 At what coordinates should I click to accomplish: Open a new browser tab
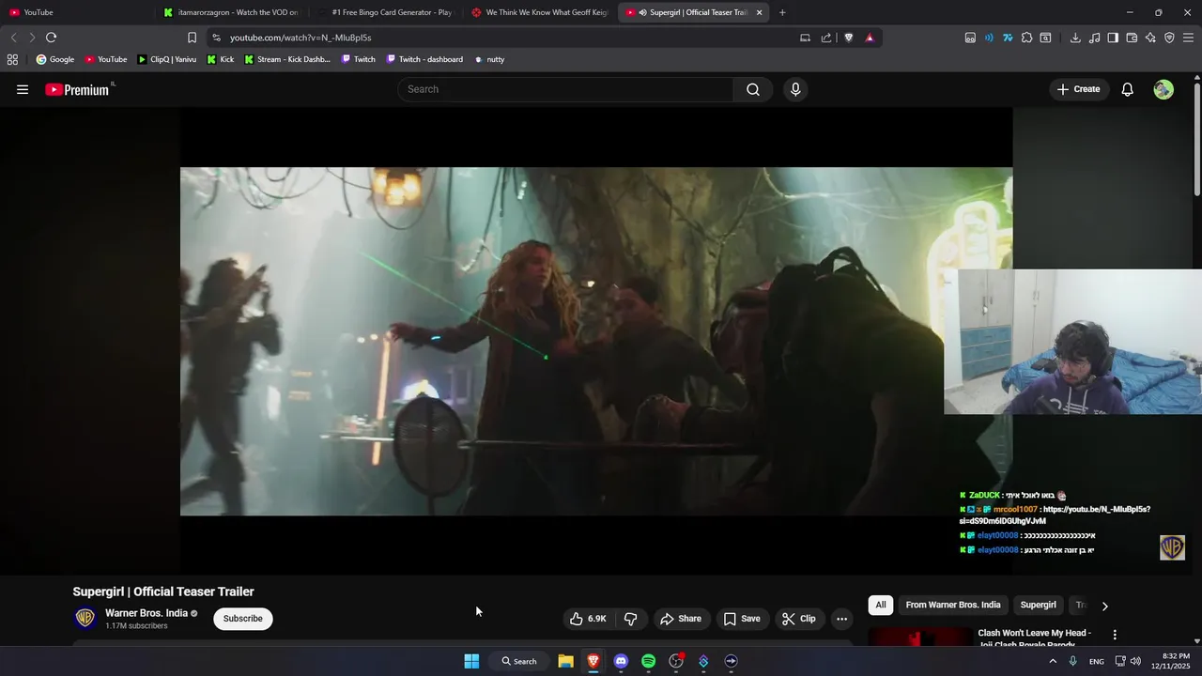click(x=782, y=12)
